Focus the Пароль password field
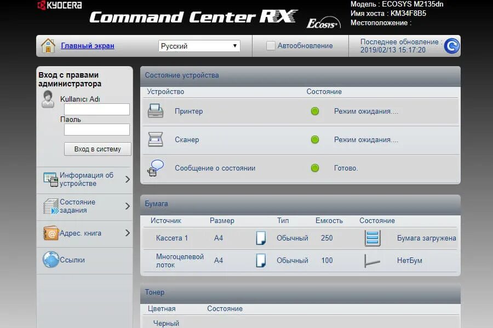493x328 pixels. (97, 130)
